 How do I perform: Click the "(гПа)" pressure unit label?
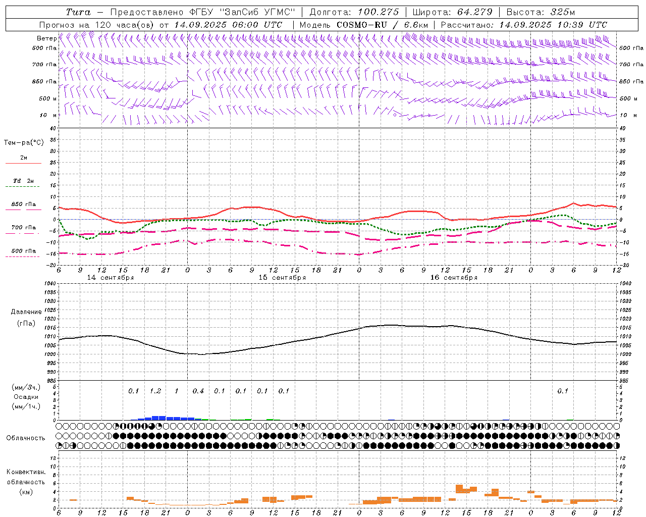point(26,323)
